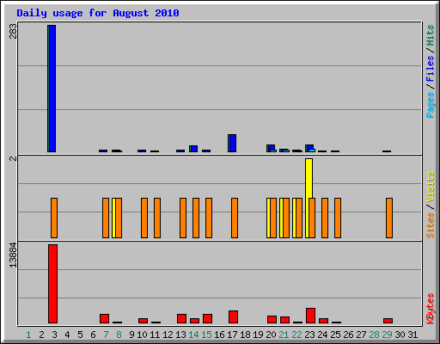Click day label 3 on the x-axis
Image resolution: width=440 pixels, height=344 pixels.
(x=54, y=335)
